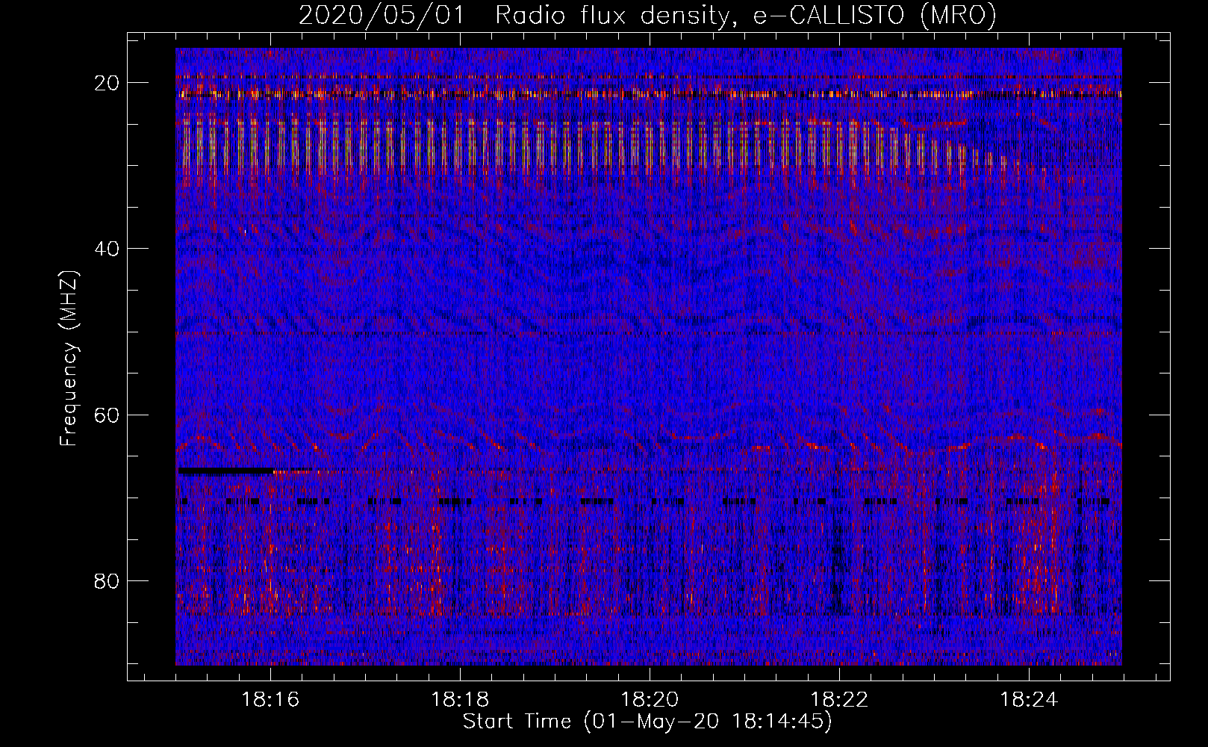This screenshot has height=747, width=1208.
Task: Click the 'Frequency (MHZ)' axis label
Action: [x=69, y=359]
